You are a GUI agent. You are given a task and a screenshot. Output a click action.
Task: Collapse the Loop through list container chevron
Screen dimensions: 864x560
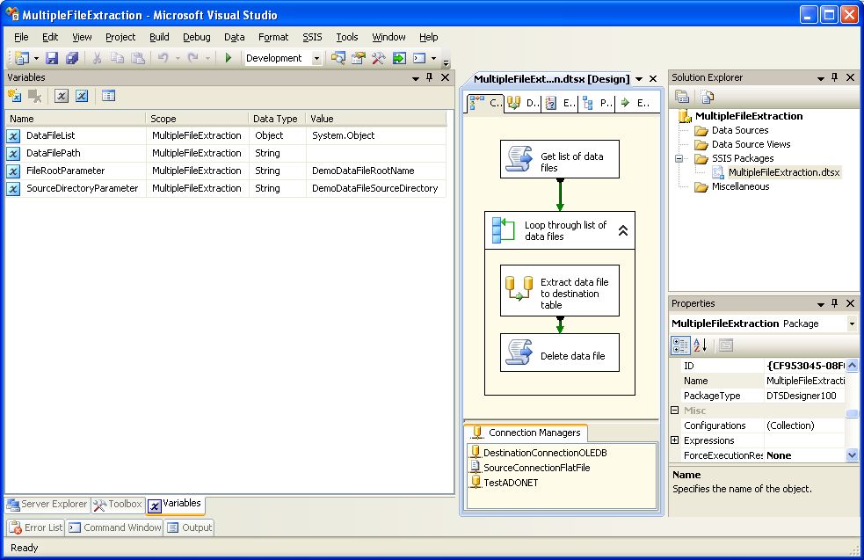pyautogui.click(x=622, y=230)
